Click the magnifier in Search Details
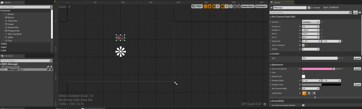The image size is (362, 109). [x=350, y=13]
